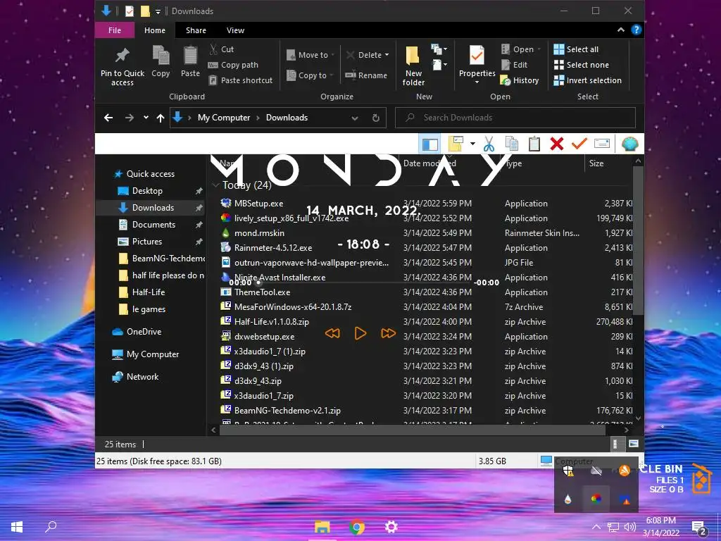Click the scissors cut toolbar icon

pos(489,144)
